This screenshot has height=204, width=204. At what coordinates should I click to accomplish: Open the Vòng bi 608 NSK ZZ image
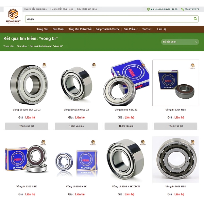[126, 83]
